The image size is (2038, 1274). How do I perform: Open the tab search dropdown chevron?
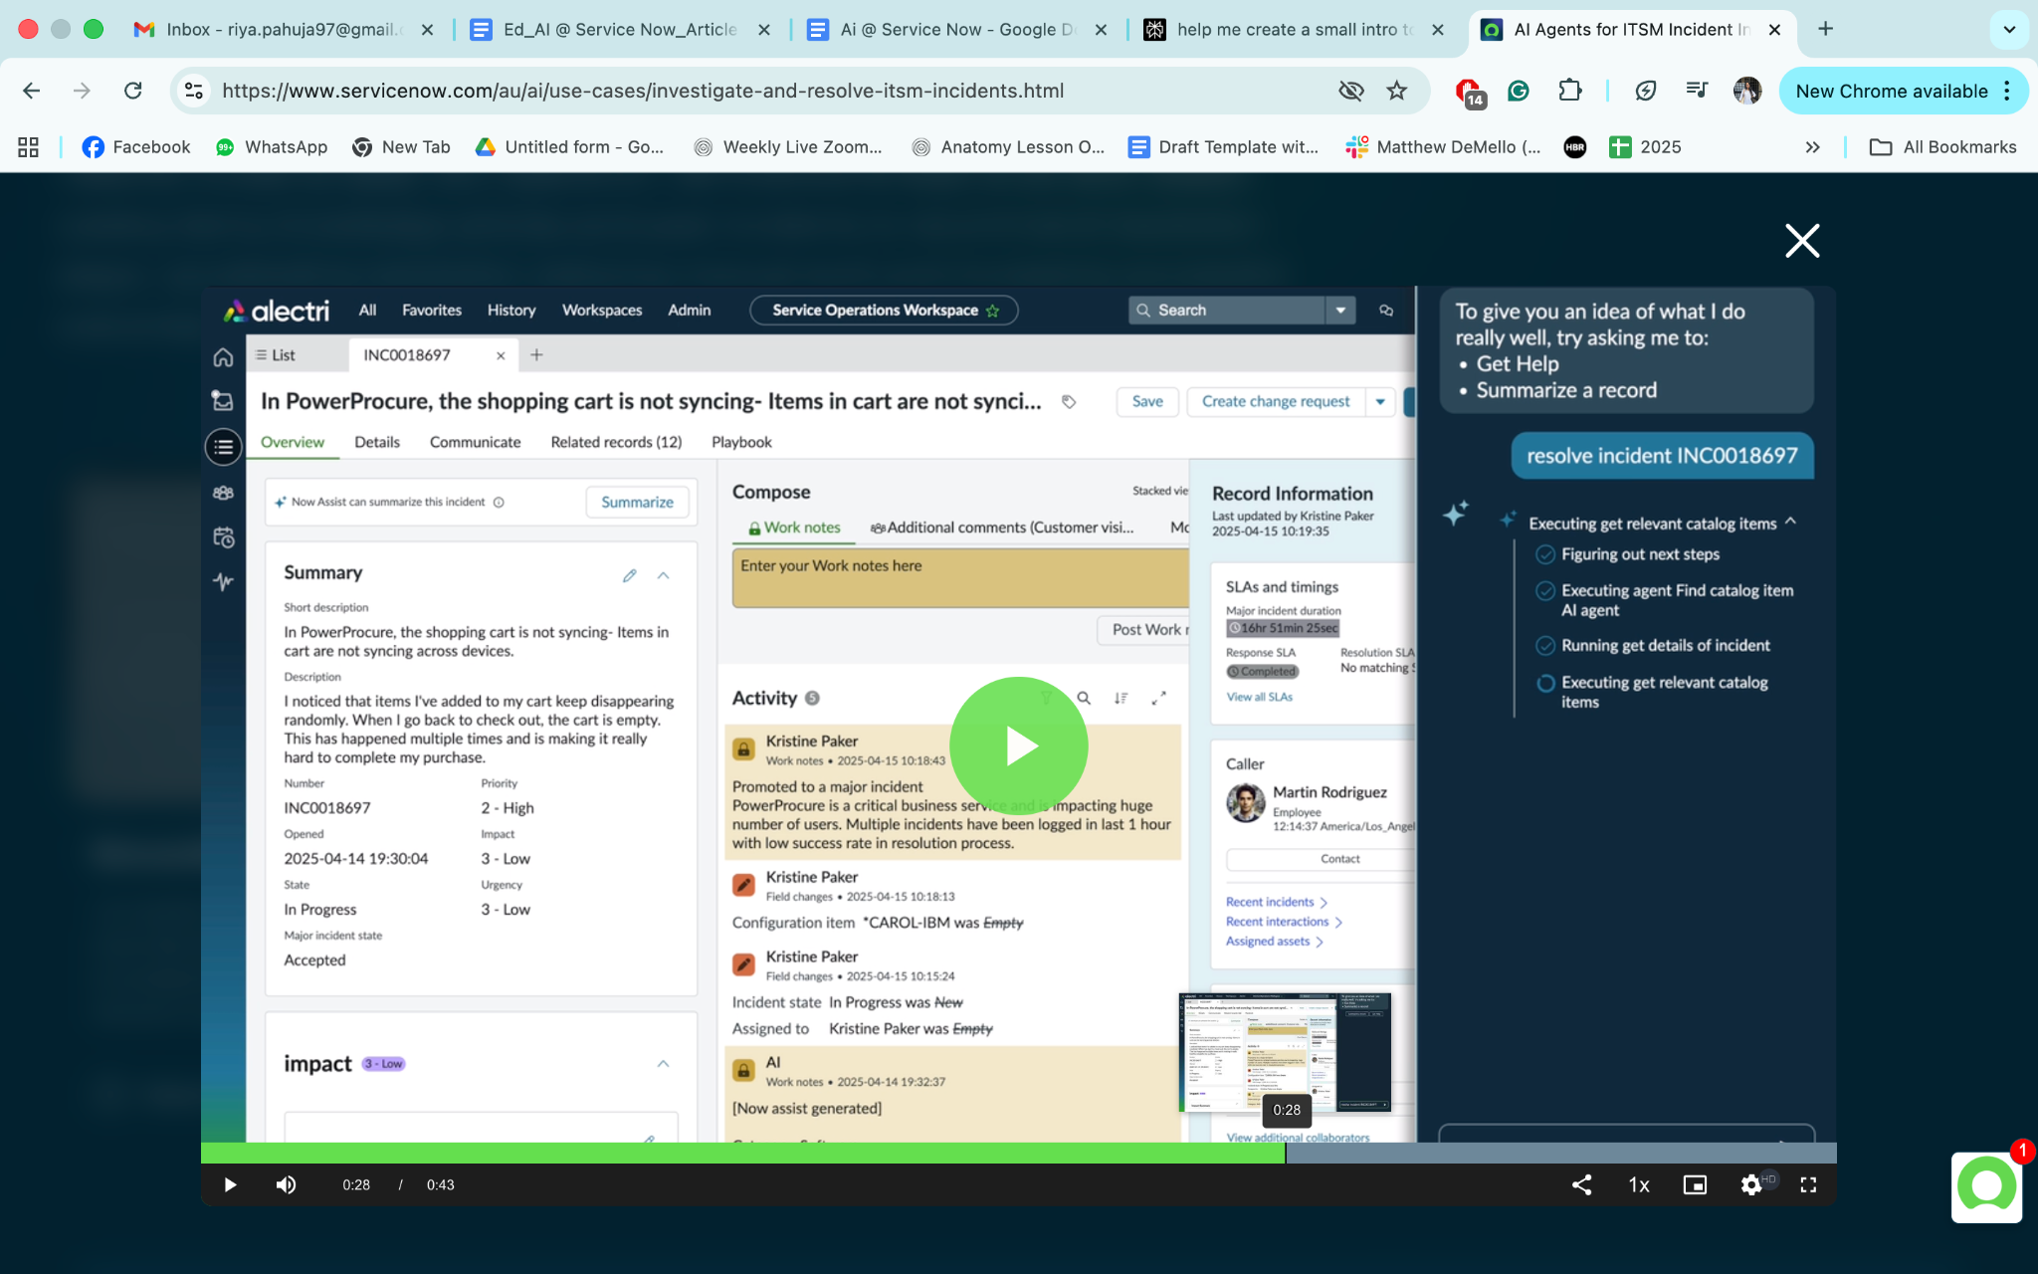2009,29
